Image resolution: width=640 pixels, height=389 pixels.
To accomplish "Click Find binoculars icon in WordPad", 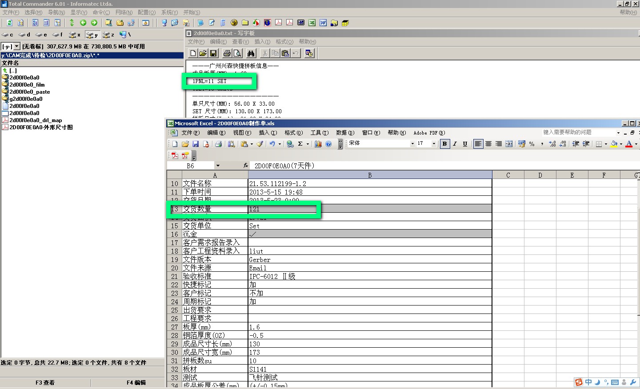I will 251,53.
